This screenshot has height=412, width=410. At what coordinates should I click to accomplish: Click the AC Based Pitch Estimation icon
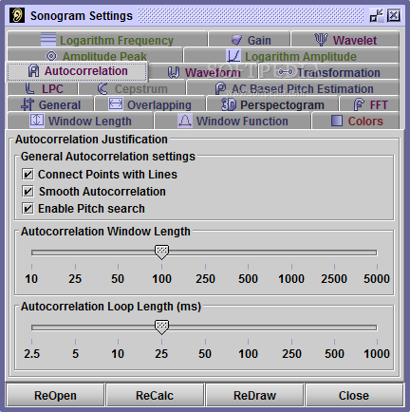[x=220, y=88]
